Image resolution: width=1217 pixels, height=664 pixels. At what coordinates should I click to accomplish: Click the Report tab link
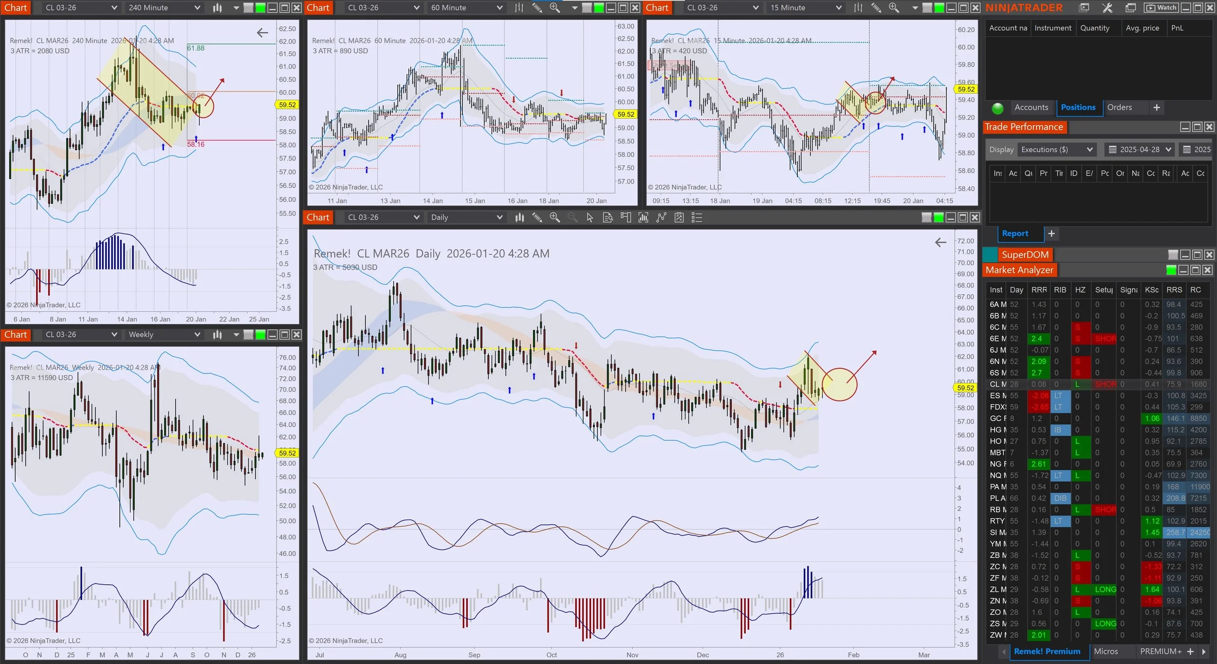[x=1015, y=233]
